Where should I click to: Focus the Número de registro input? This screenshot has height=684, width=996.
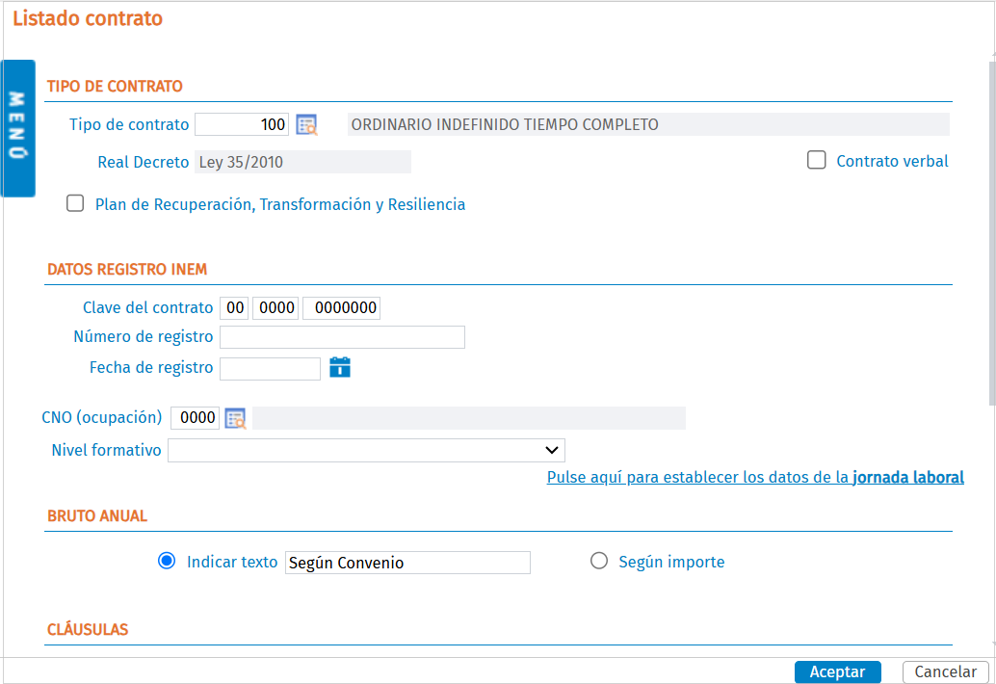[x=342, y=337]
